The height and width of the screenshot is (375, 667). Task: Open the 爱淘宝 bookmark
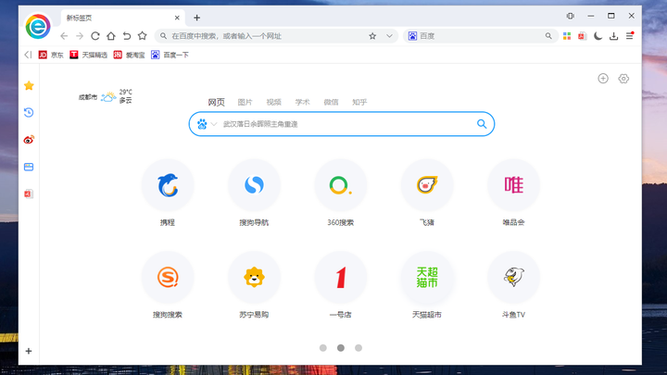tap(130, 55)
